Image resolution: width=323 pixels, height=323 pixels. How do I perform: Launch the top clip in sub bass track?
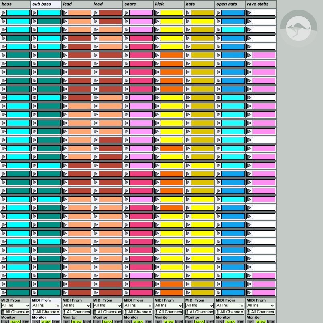(x=34, y=13)
